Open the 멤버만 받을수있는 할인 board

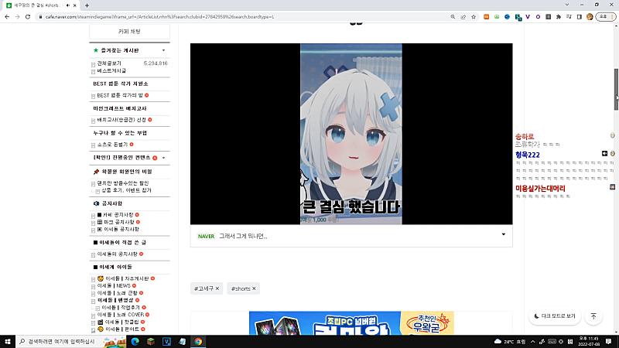tap(123, 183)
